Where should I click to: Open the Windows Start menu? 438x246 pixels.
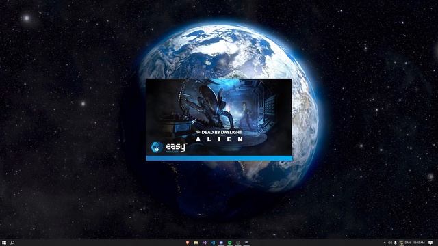pos(4,243)
